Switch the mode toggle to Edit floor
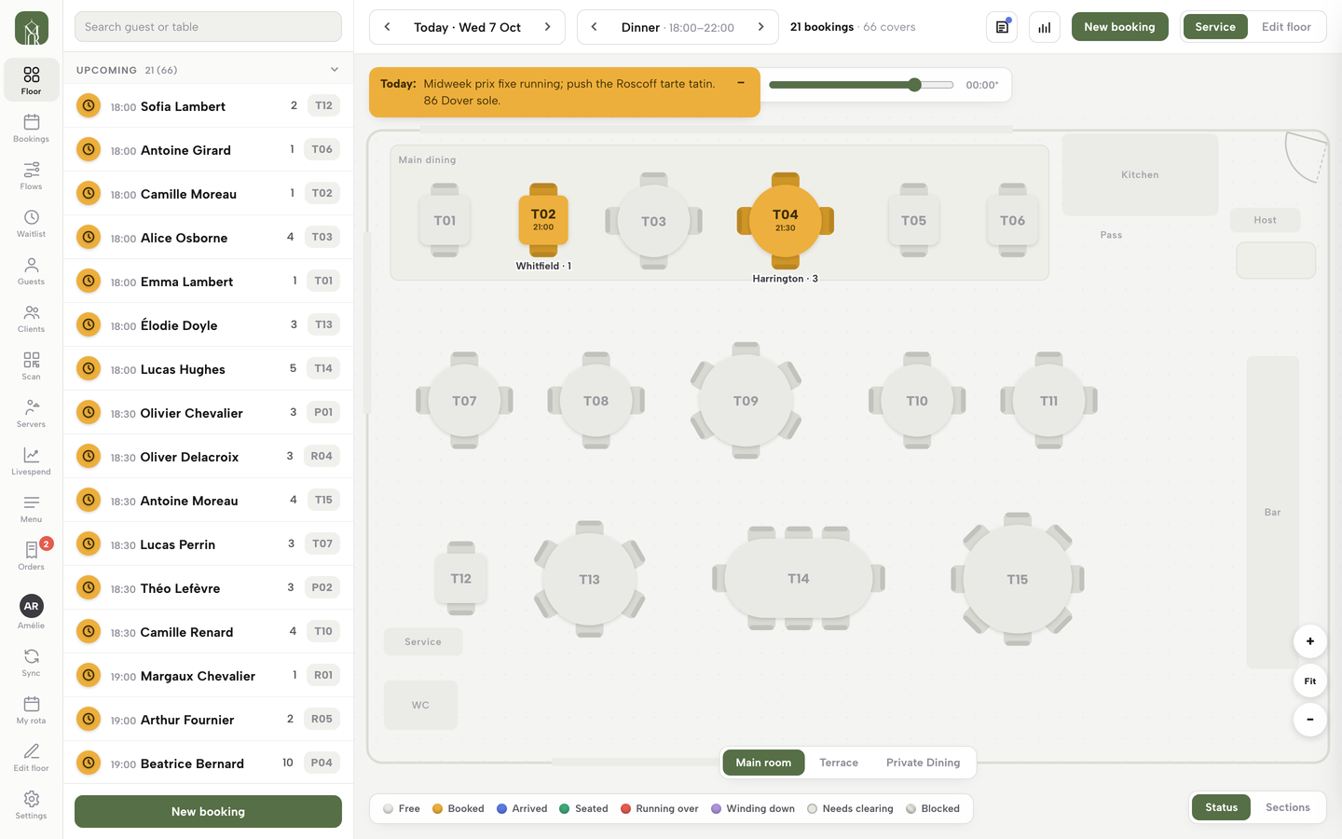This screenshot has width=1342, height=839. (x=1286, y=27)
